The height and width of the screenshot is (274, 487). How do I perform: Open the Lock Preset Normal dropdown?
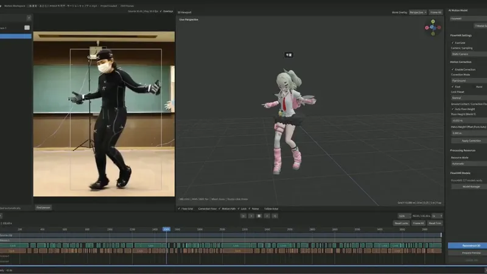coord(469,98)
